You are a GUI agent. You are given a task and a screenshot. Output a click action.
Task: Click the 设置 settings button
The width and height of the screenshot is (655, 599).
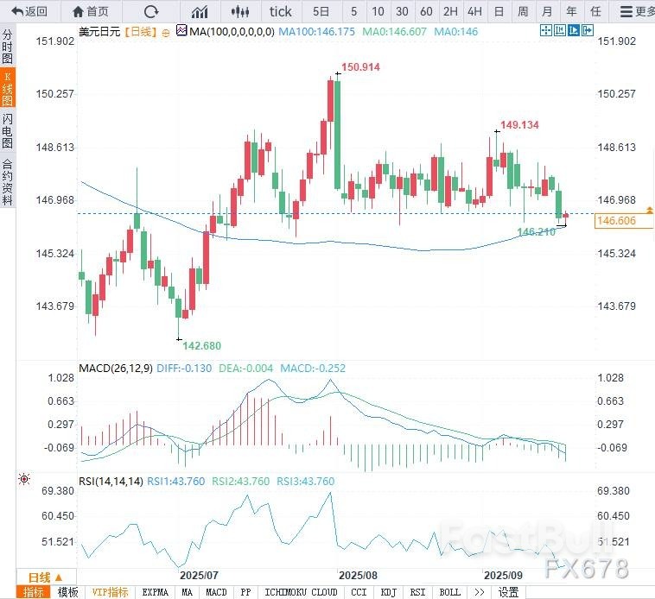point(509,592)
